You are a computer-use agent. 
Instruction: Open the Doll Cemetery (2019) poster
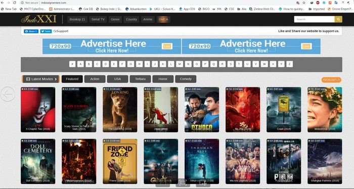tap(38, 161)
